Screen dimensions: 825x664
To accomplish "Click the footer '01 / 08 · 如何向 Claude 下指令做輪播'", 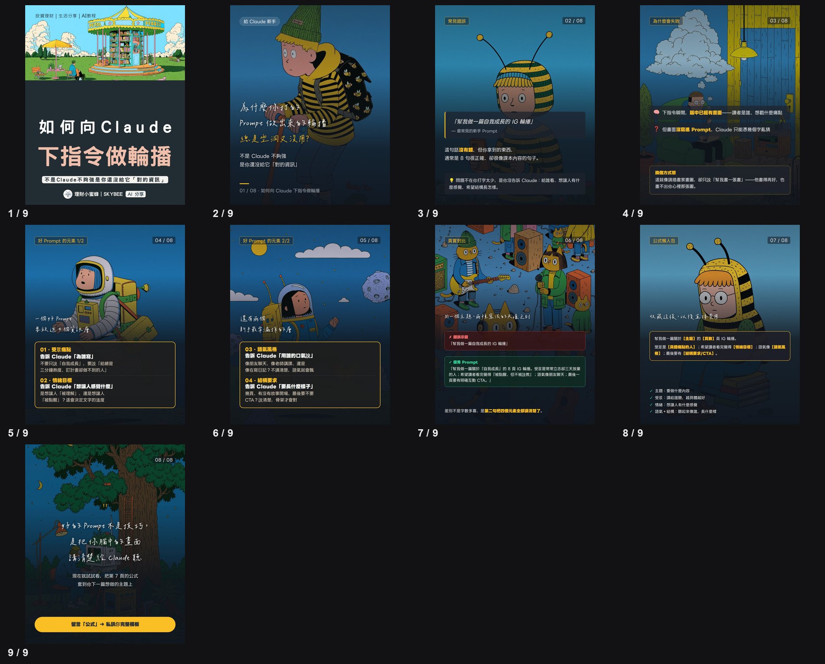I will [280, 191].
